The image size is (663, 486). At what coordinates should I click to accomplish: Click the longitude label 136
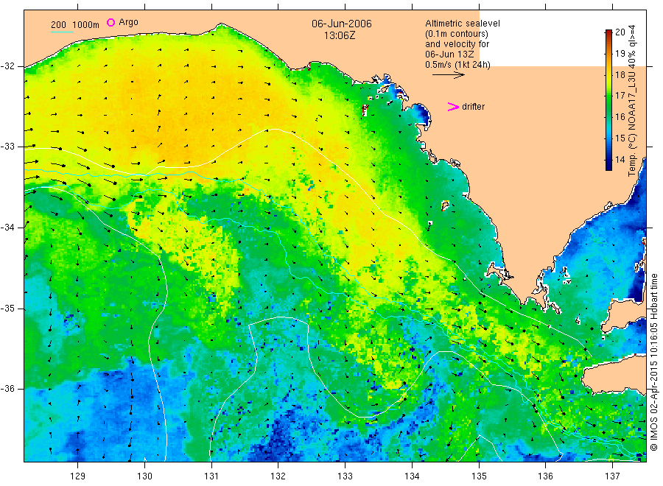(545, 476)
